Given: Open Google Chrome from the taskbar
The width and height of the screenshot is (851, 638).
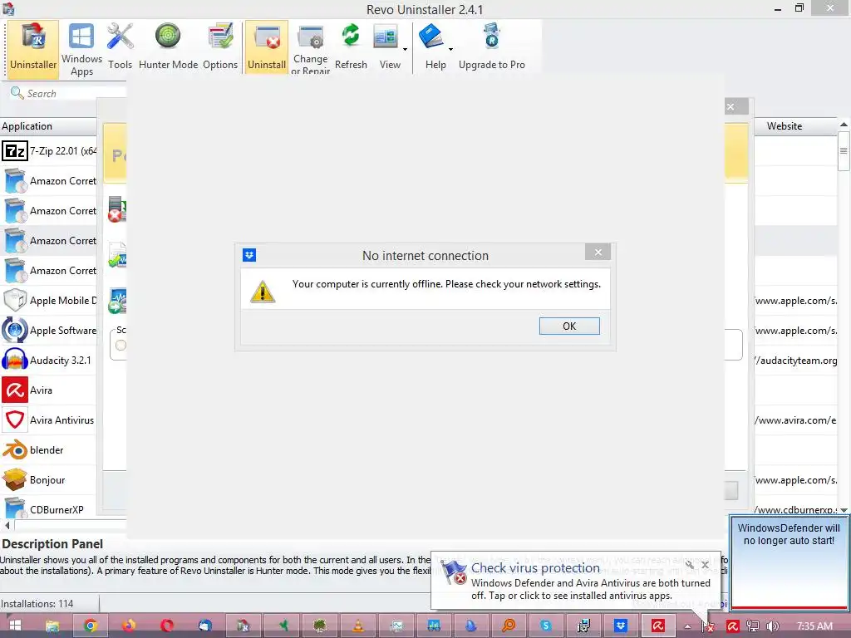Looking at the screenshot, I should pyautogui.click(x=91, y=626).
